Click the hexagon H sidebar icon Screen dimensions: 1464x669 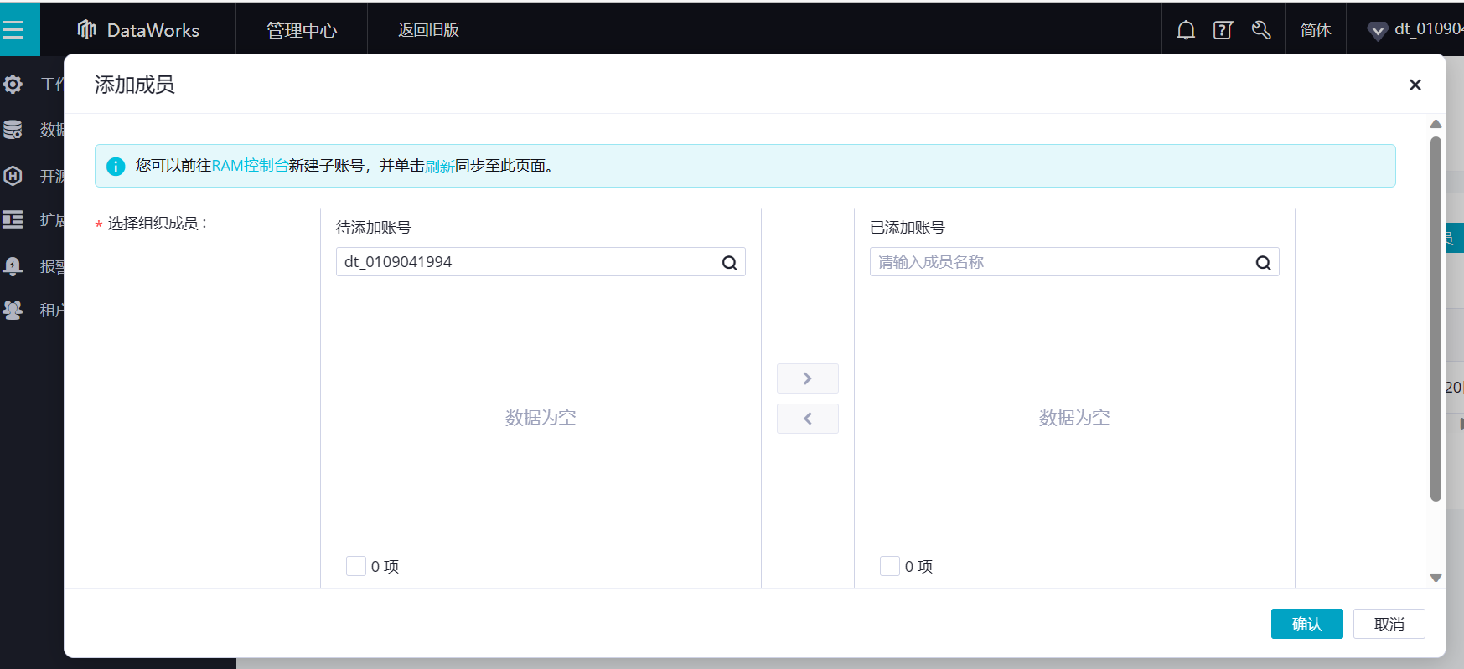[13, 176]
